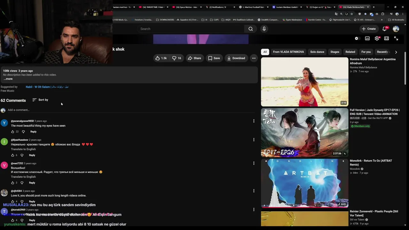Toggle subtitles on the player

coord(367,38)
